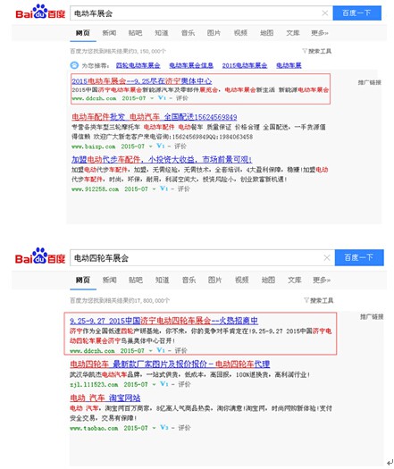Open the 音乐 tab under the 电动车展会 search
The width and height of the screenshot is (394, 469).
188,33
